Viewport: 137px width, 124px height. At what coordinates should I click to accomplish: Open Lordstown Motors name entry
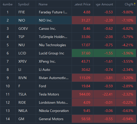coord(53,102)
